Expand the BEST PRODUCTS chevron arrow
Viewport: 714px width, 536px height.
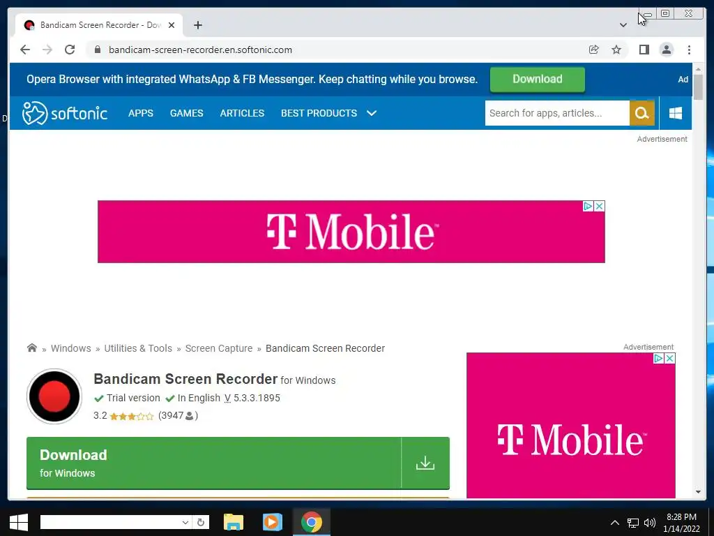[x=372, y=113]
